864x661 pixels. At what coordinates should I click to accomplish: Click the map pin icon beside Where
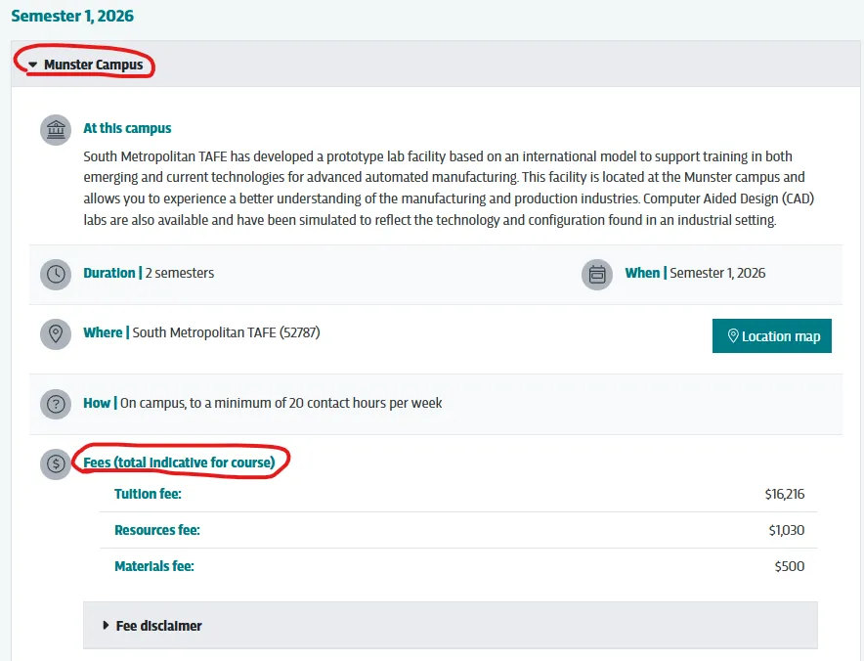pyautogui.click(x=56, y=333)
